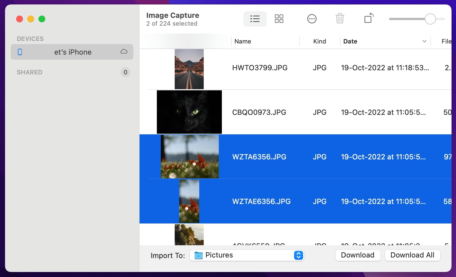This screenshot has width=456, height=277.
Task: Click the SHARED section header
Action: pyautogui.click(x=30, y=72)
